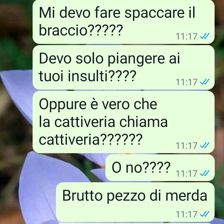This screenshot has height=224, width=224.
Task: Click blue double-check on 'insulti' message
Action: (x=205, y=82)
